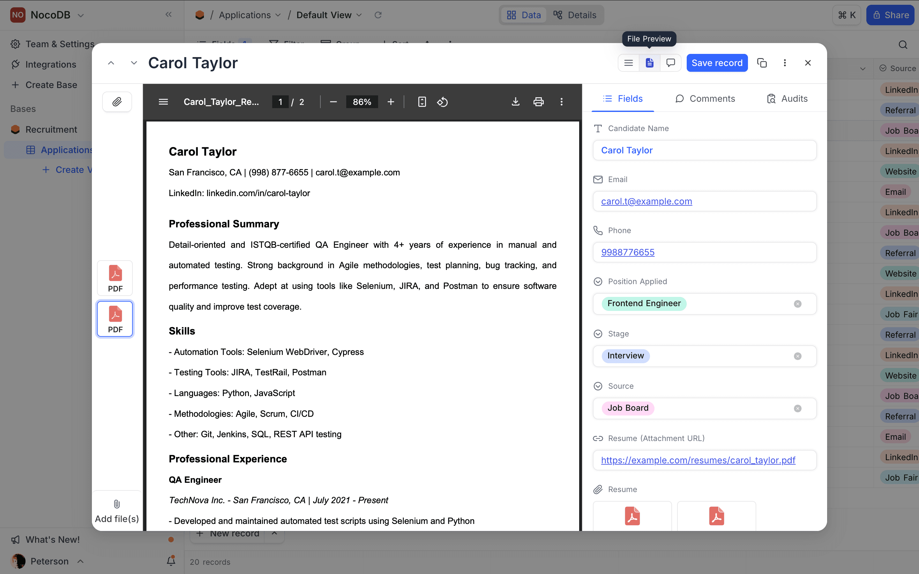Click the attachment paperclip icon above the PDF thumbnails
This screenshot has height=574, width=919.
pyautogui.click(x=117, y=102)
